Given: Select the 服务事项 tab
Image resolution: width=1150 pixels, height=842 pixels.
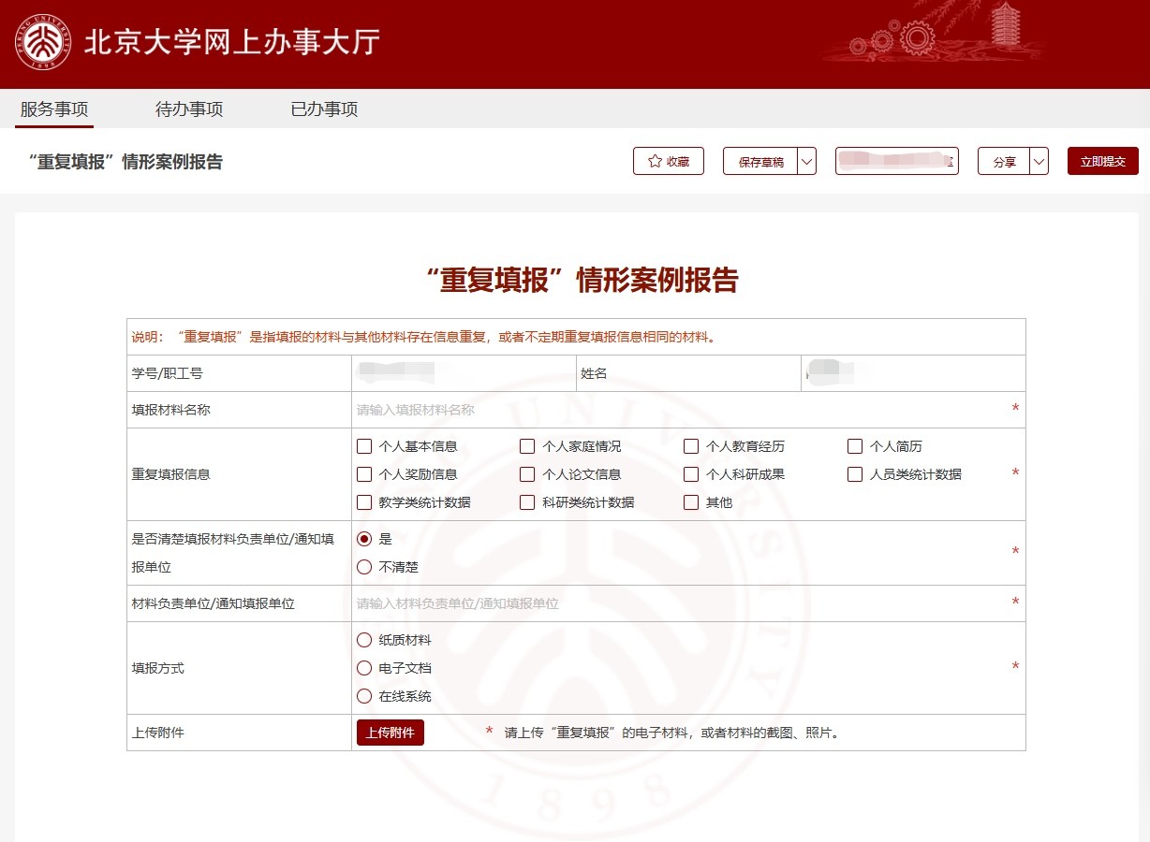Looking at the screenshot, I should pyautogui.click(x=54, y=109).
